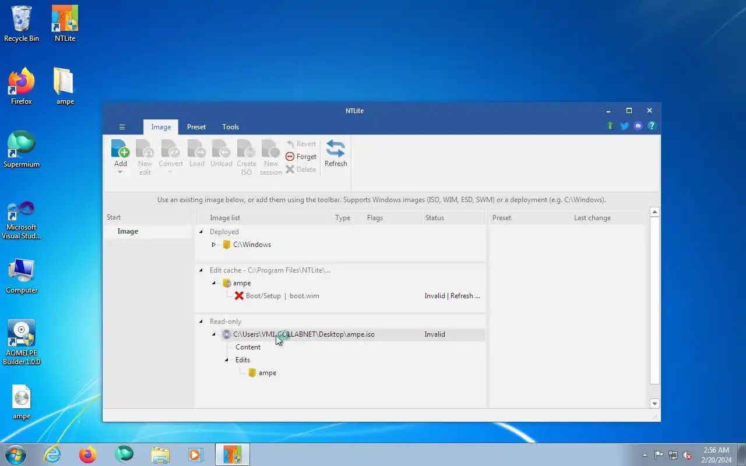Viewport: 746px width, 466px height.
Task: Select the Microsoft Visual Studio shortcut
Action: [x=22, y=220]
